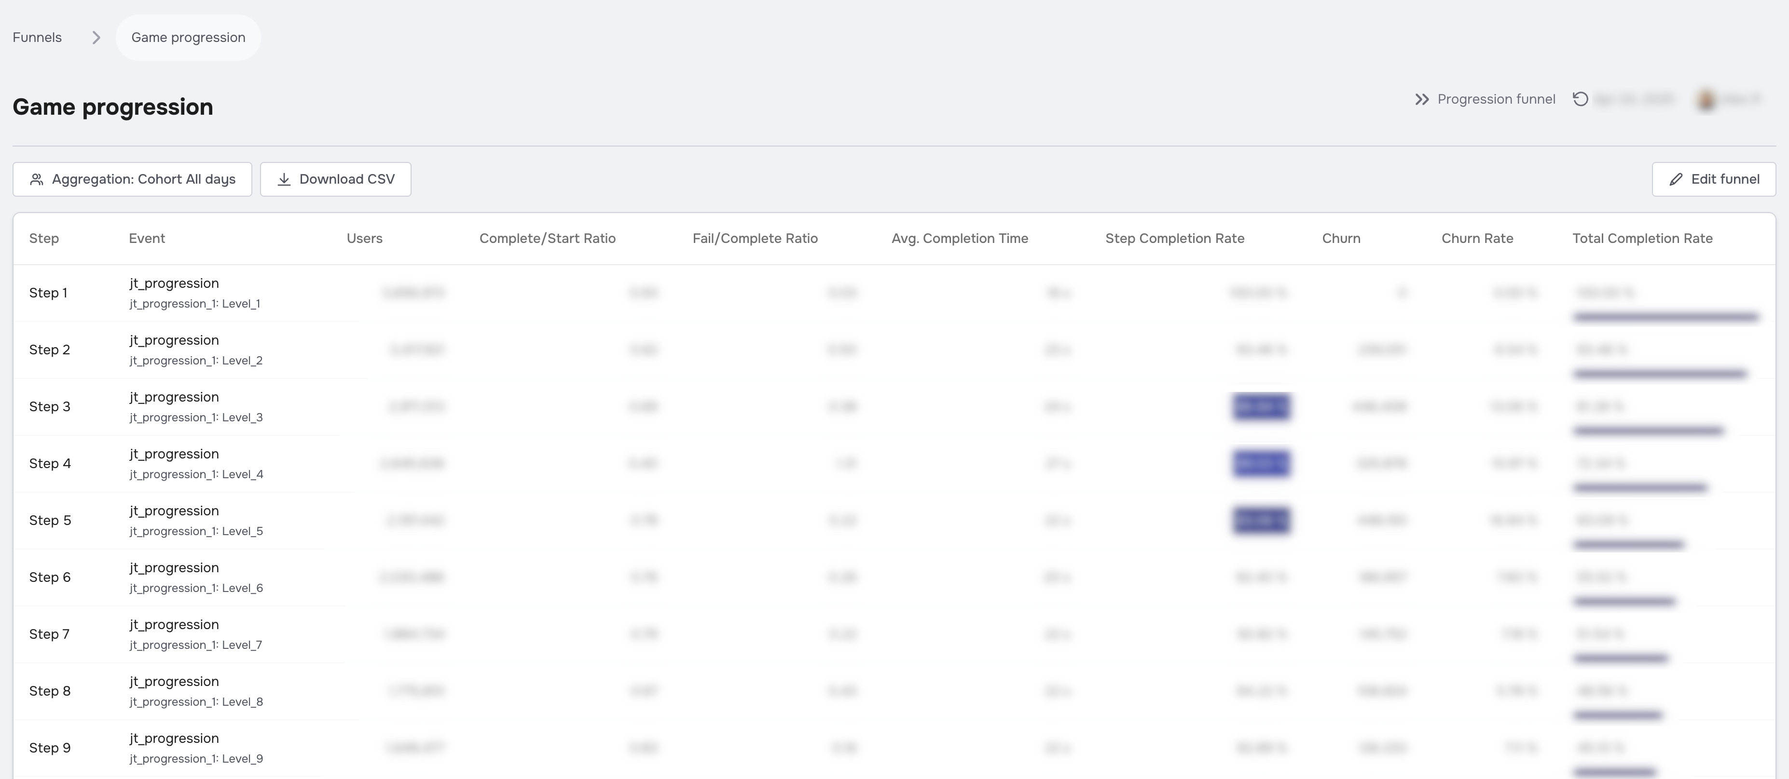Click Fail/Complete Ratio column header
Screen dimensions: 1789x779
755,238
